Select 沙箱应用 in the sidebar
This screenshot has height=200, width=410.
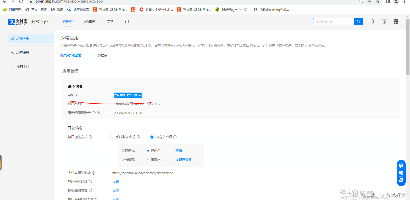click(x=31, y=38)
